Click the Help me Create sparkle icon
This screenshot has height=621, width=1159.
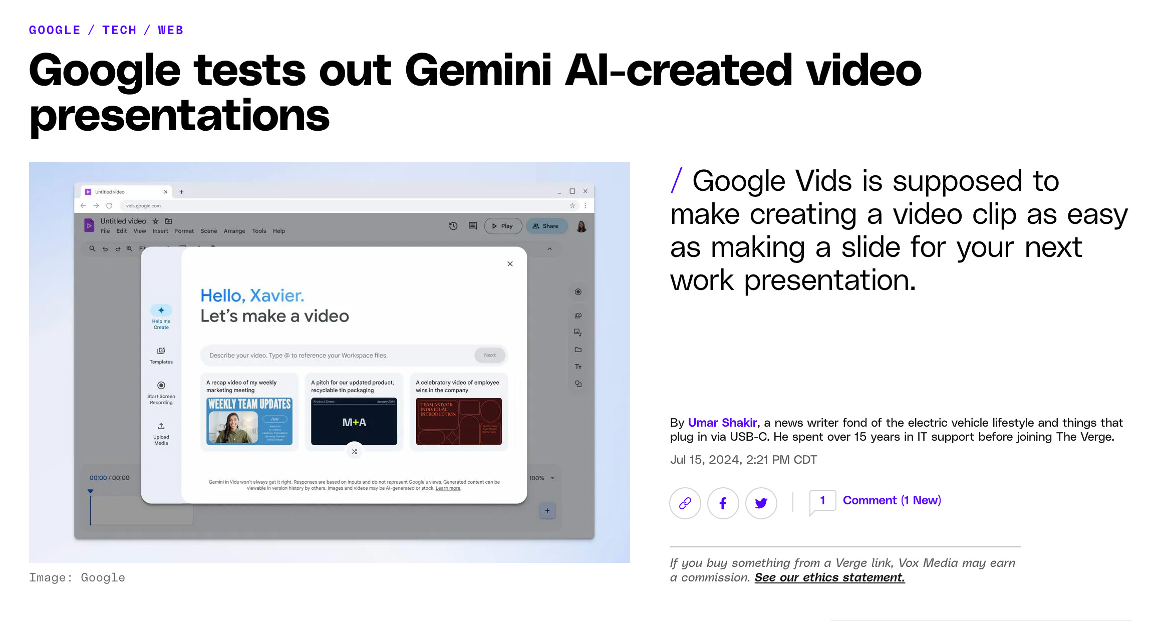tap(161, 310)
